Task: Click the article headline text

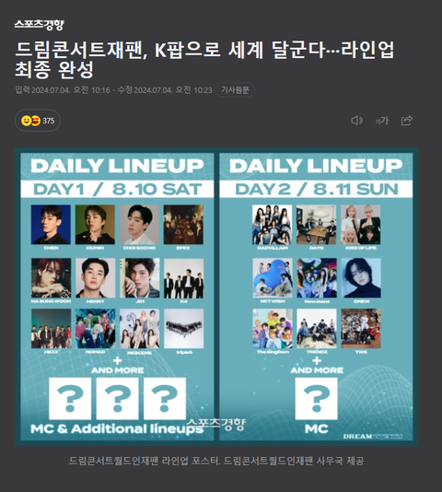Action: coord(204,59)
